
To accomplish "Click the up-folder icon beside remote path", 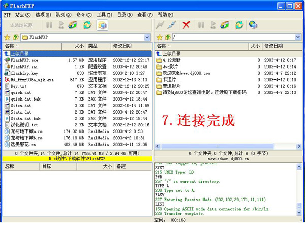I will pyautogui.click(x=167, y=37).
